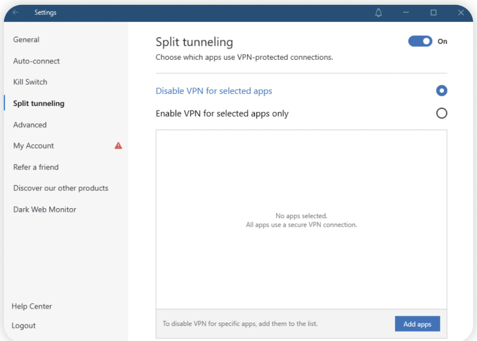Select Enable VPN for selected apps only radio

[x=442, y=113]
